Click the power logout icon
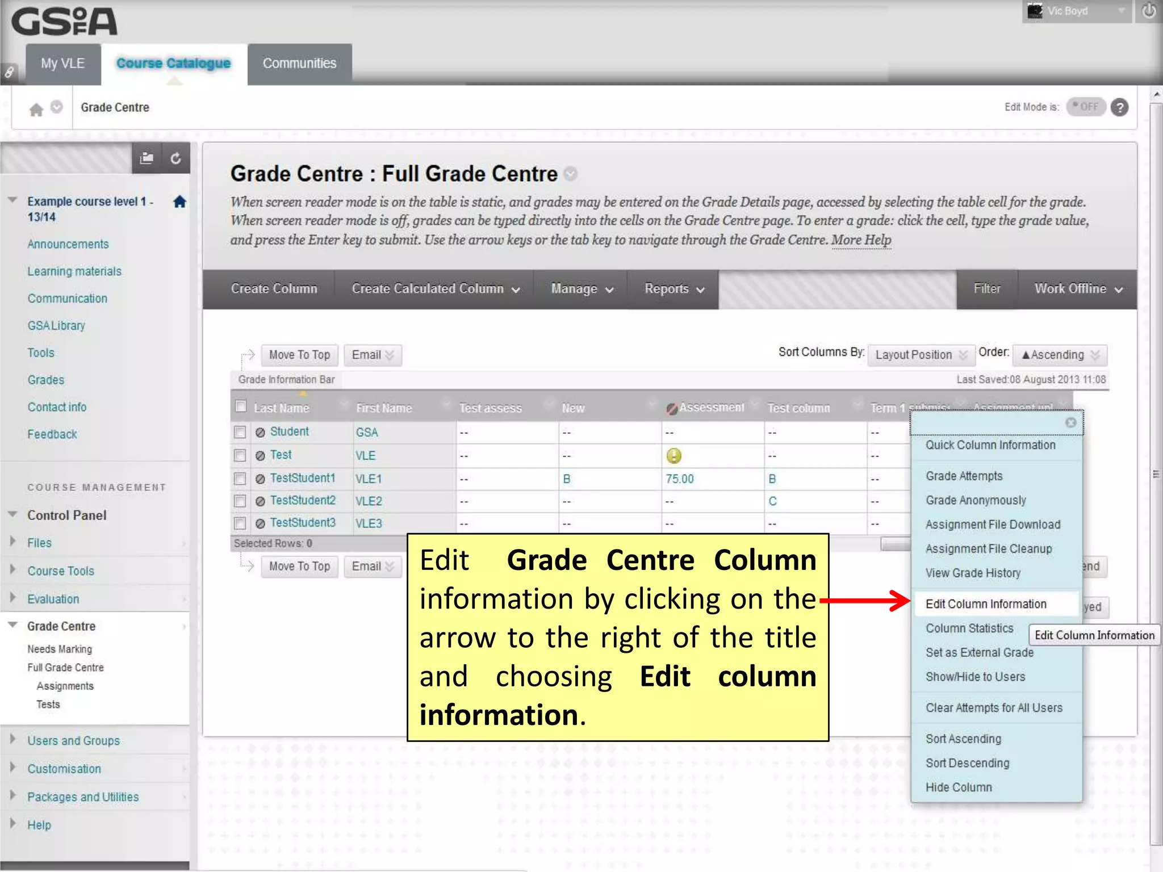Screen dimensions: 1163x872 pyautogui.click(x=1149, y=11)
